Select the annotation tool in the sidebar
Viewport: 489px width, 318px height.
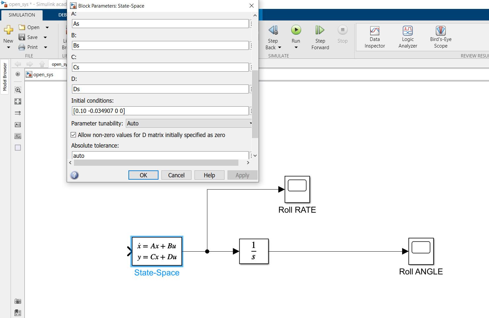[18, 124]
